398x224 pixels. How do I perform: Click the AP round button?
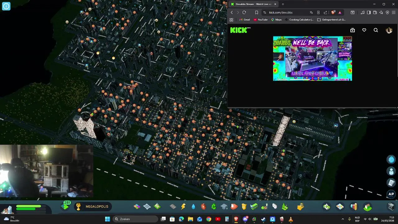coord(391,194)
